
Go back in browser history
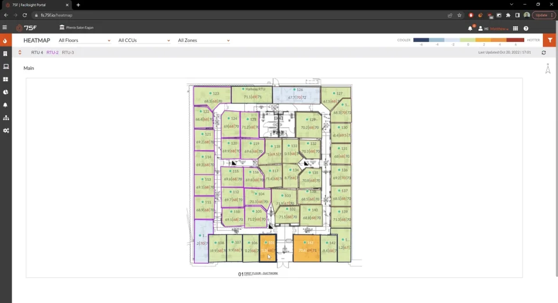6,15
